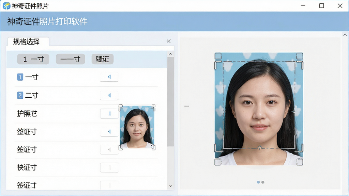Toggle the control in the 护照乜 row
Viewport: 349px width, 196px height.
tap(109, 114)
